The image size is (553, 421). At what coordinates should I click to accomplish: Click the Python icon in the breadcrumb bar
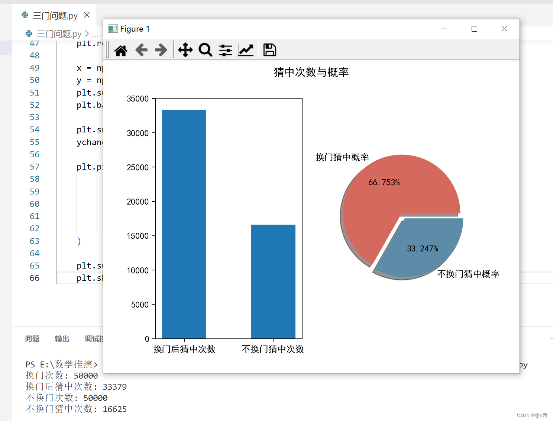pyautogui.click(x=29, y=33)
